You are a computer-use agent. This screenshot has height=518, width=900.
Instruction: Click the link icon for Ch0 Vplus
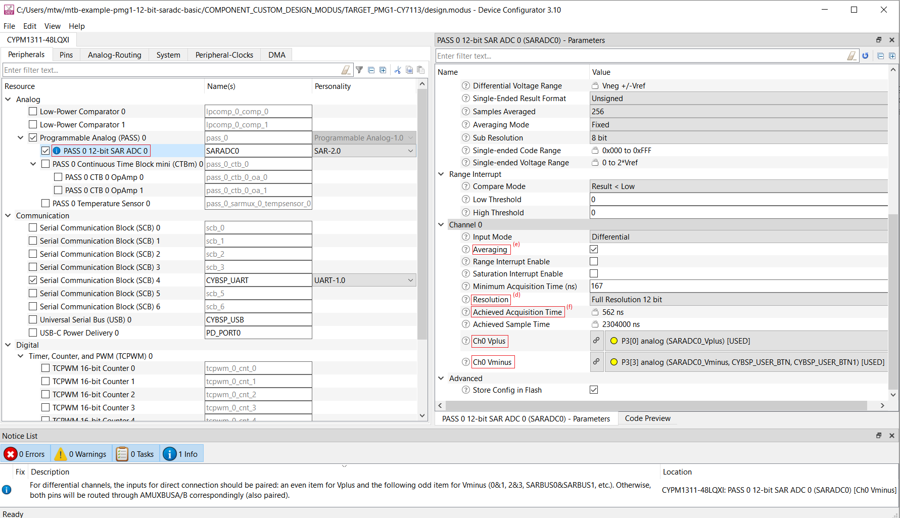pos(596,341)
